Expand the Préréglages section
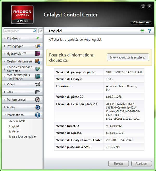This screenshot has height=171, width=156. [5, 46]
